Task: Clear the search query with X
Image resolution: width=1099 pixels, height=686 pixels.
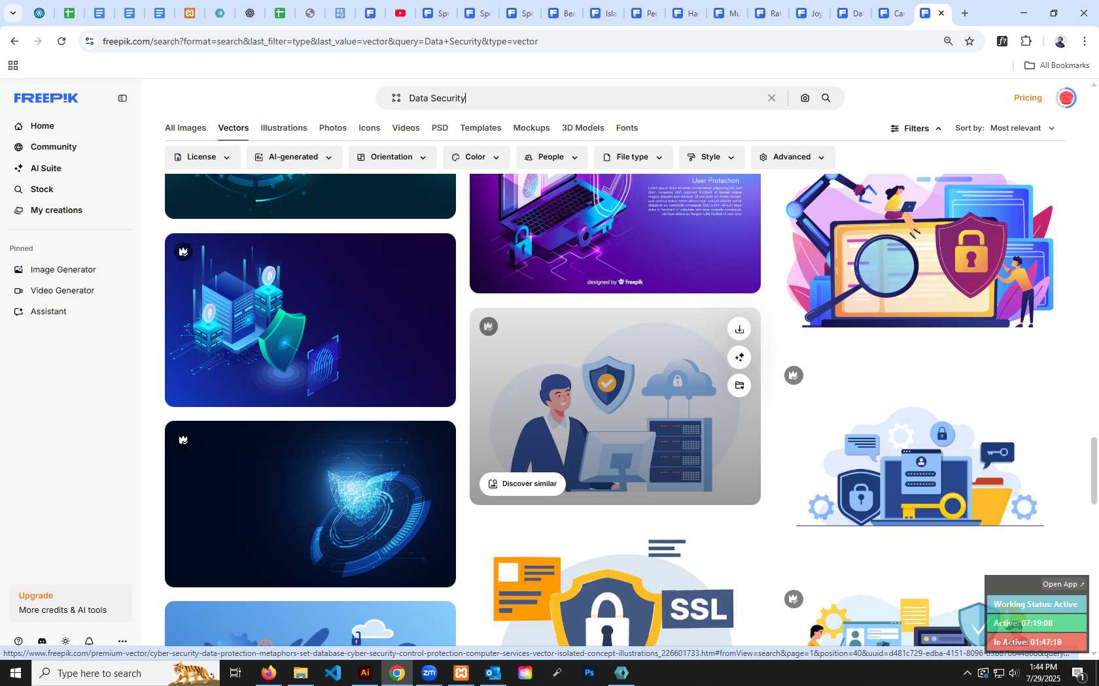Action: [772, 98]
